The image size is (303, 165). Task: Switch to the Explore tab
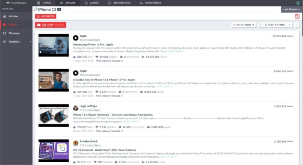(x=68, y=3)
